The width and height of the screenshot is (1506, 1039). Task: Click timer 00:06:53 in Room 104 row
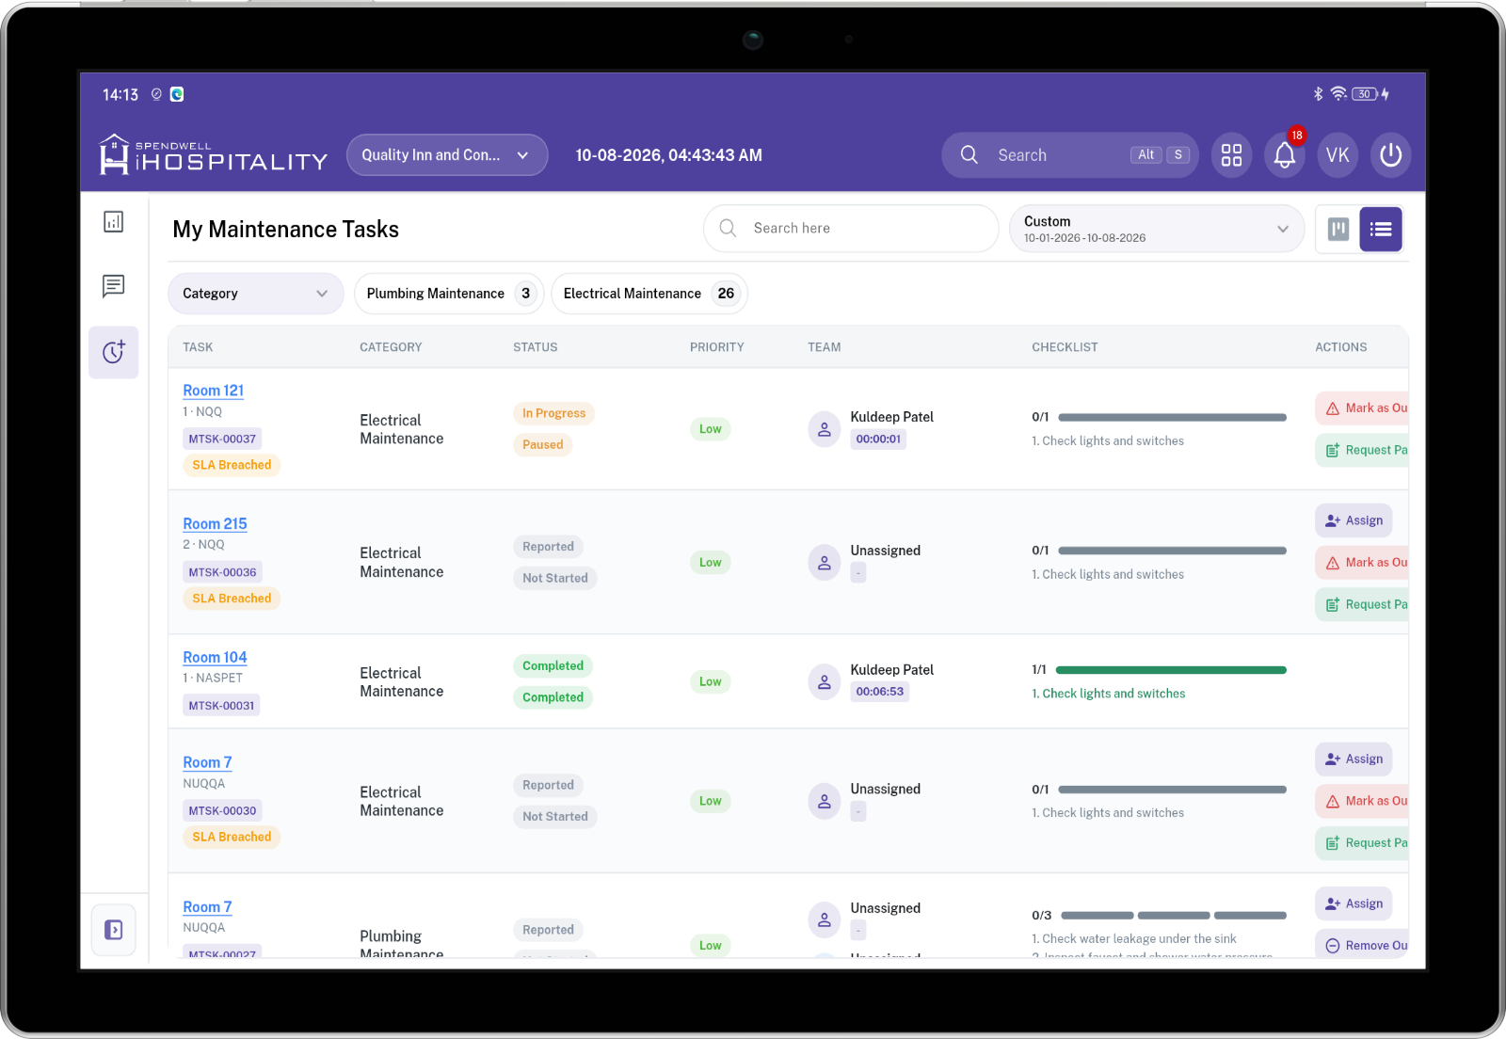tap(879, 692)
